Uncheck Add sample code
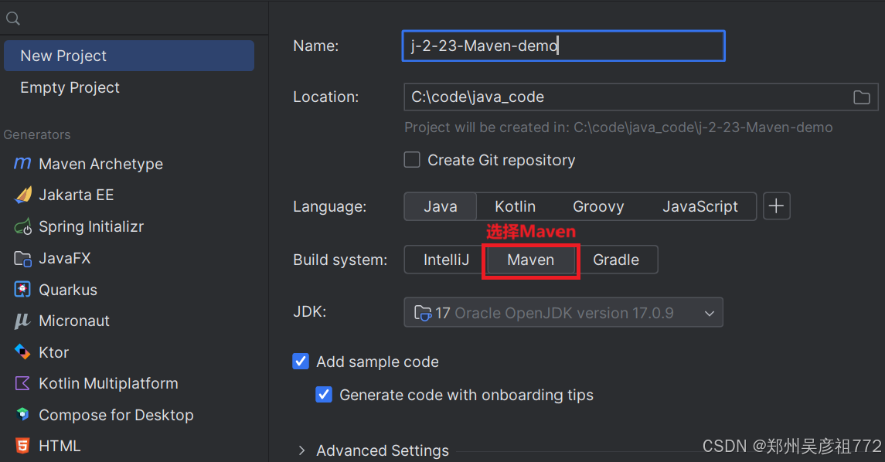The image size is (885, 462). 301,361
